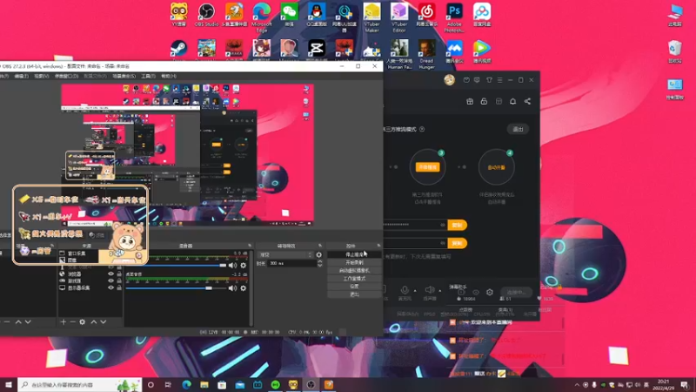Toggle visibility eye of 浏览器 source
Viewport: 696px width, 392px height.
(111, 274)
